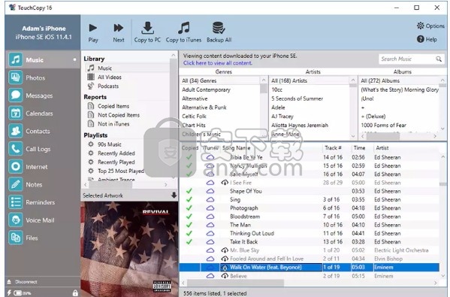The width and height of the screenshot is (450, 297).
Task: Sort by Track # column header
Action: 333,148
